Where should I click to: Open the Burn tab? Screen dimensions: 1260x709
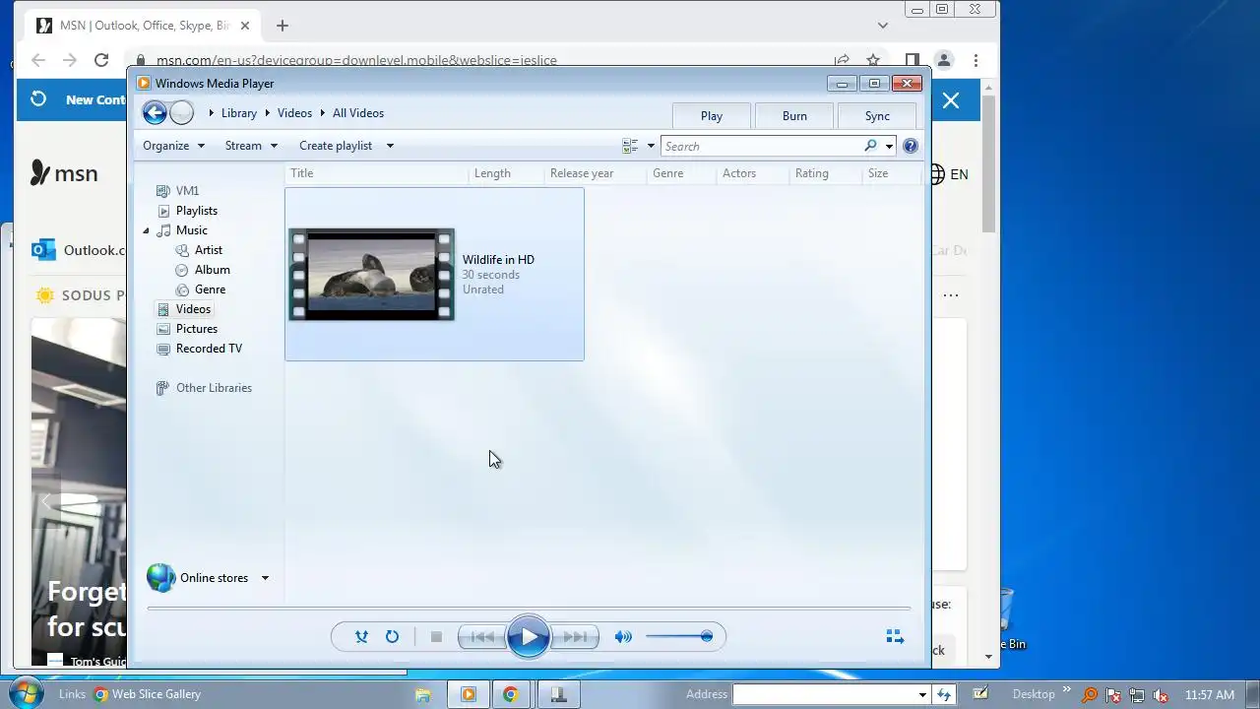(794, 116)
